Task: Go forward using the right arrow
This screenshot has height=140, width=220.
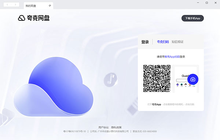Action: tap(15, 5)
